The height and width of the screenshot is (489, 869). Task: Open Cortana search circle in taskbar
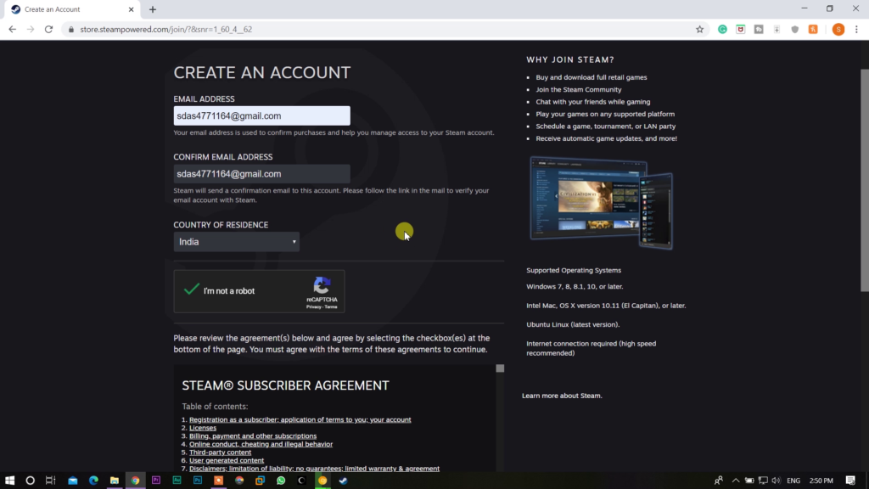pyautogui.click(x=30, y=481)
